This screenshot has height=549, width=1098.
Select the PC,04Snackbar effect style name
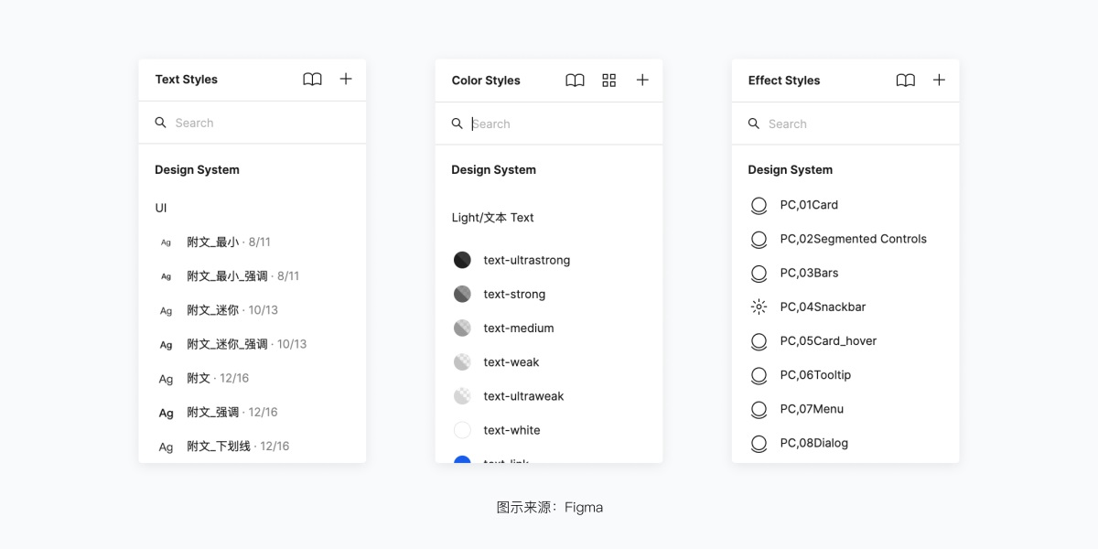point(823,307)
